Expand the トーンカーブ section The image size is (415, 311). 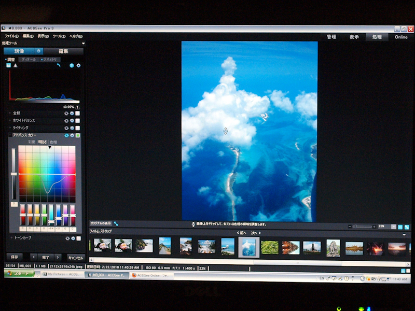pyautogui.click(x=11, y=238)
